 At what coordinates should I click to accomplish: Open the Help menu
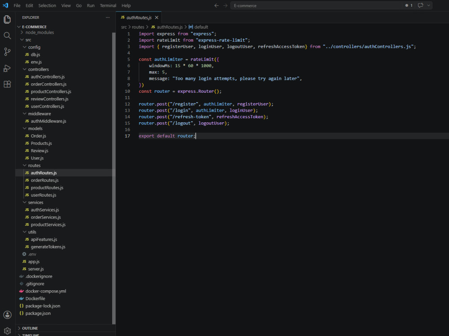[x=126, y=5]
